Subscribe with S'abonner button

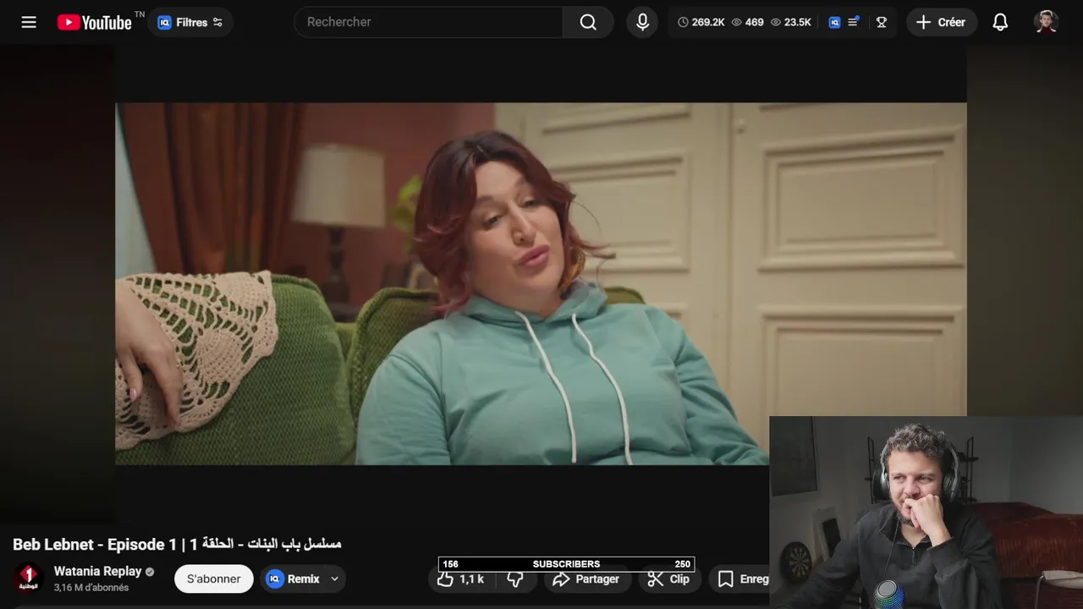coord(213,579)
